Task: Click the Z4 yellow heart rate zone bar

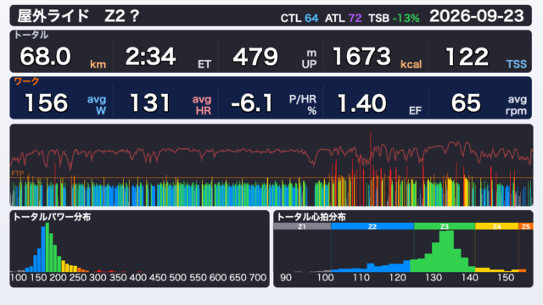Action: pyautogui.click(x=496, y=226)
